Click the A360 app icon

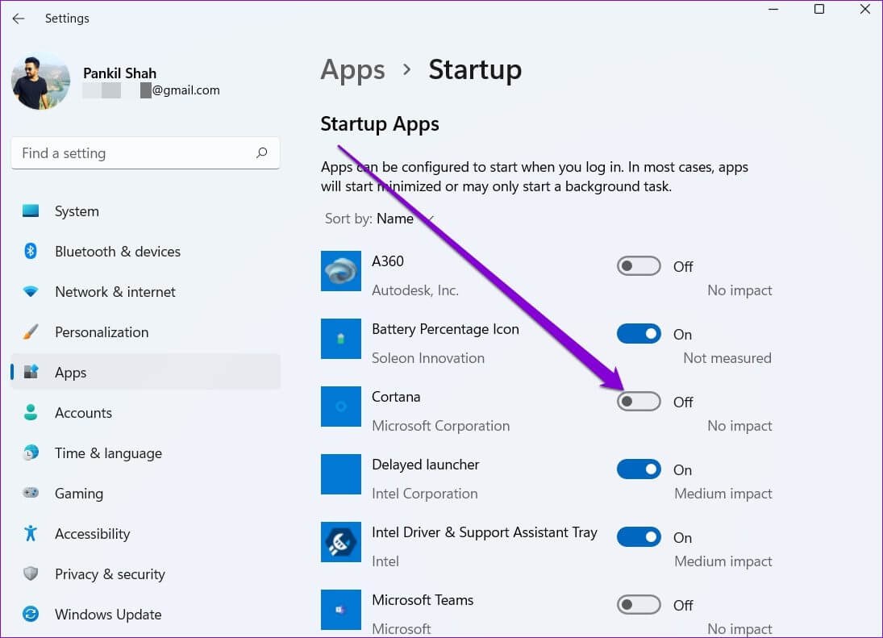340,271
